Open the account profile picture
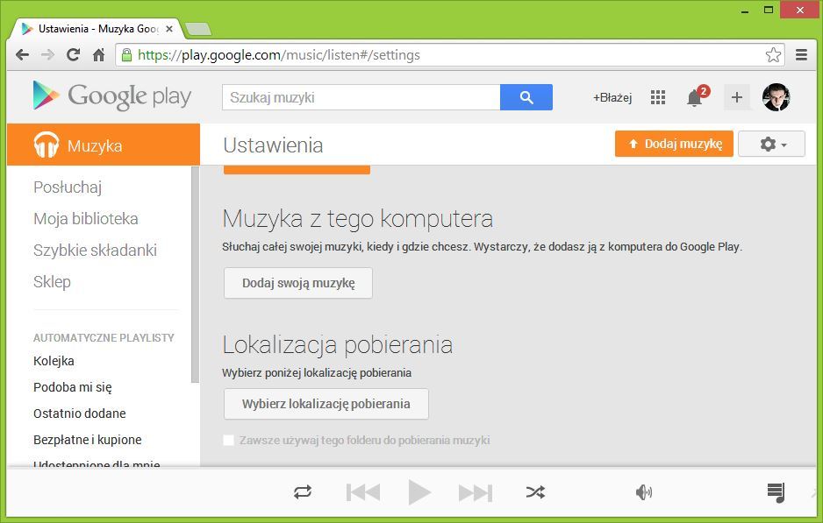The height and width of the screenshot is (523, 823). [776, 97]
